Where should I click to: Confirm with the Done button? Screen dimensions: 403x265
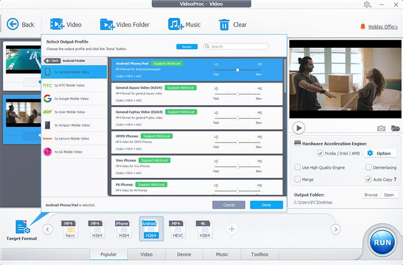tap(266, 205)
